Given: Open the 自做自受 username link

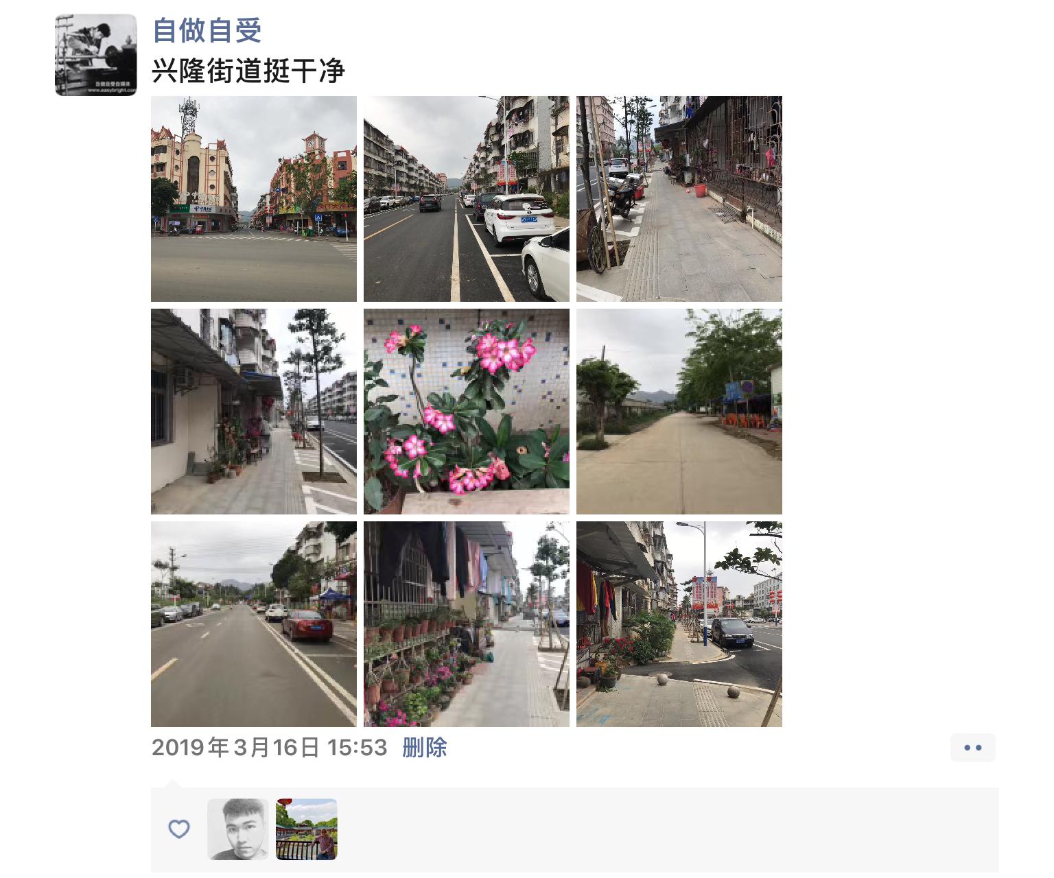Looking at the screenshot, I should [x=207, y=30].
